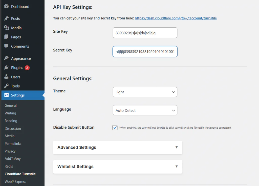This screenshot has width=259, height=186.
Task: Click the General Settings heading
Action: pyautogui.click(x=73, y=78)
